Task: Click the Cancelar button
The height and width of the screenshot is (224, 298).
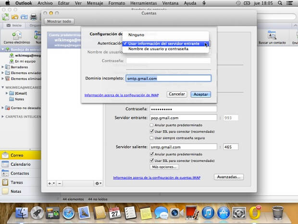Action: tap(177, 94)
